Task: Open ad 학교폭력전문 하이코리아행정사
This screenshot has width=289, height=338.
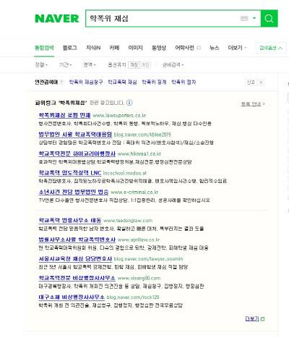Action: point(77,153)
